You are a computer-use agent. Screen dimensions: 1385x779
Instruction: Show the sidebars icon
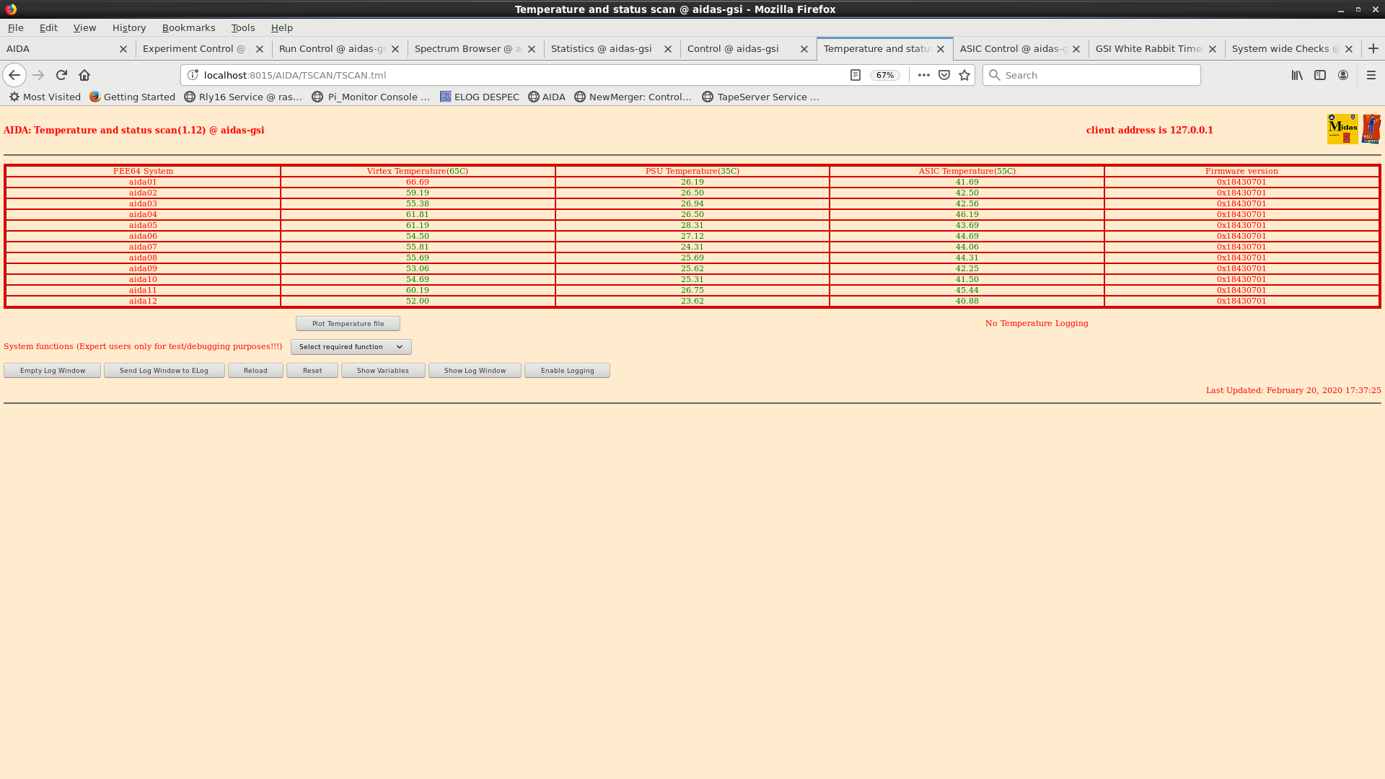tap(1320, 75)
